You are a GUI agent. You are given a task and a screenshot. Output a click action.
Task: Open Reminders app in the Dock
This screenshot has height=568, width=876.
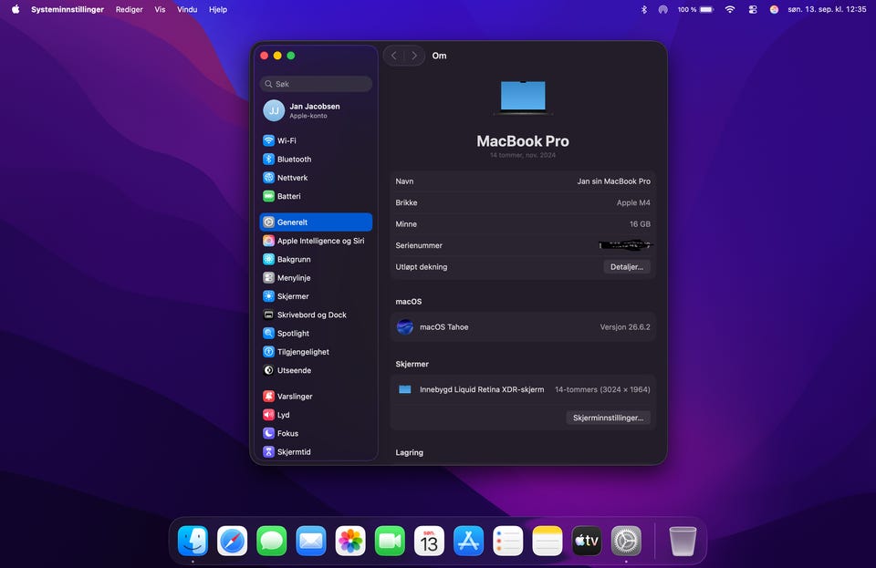[x=508, y=541]
